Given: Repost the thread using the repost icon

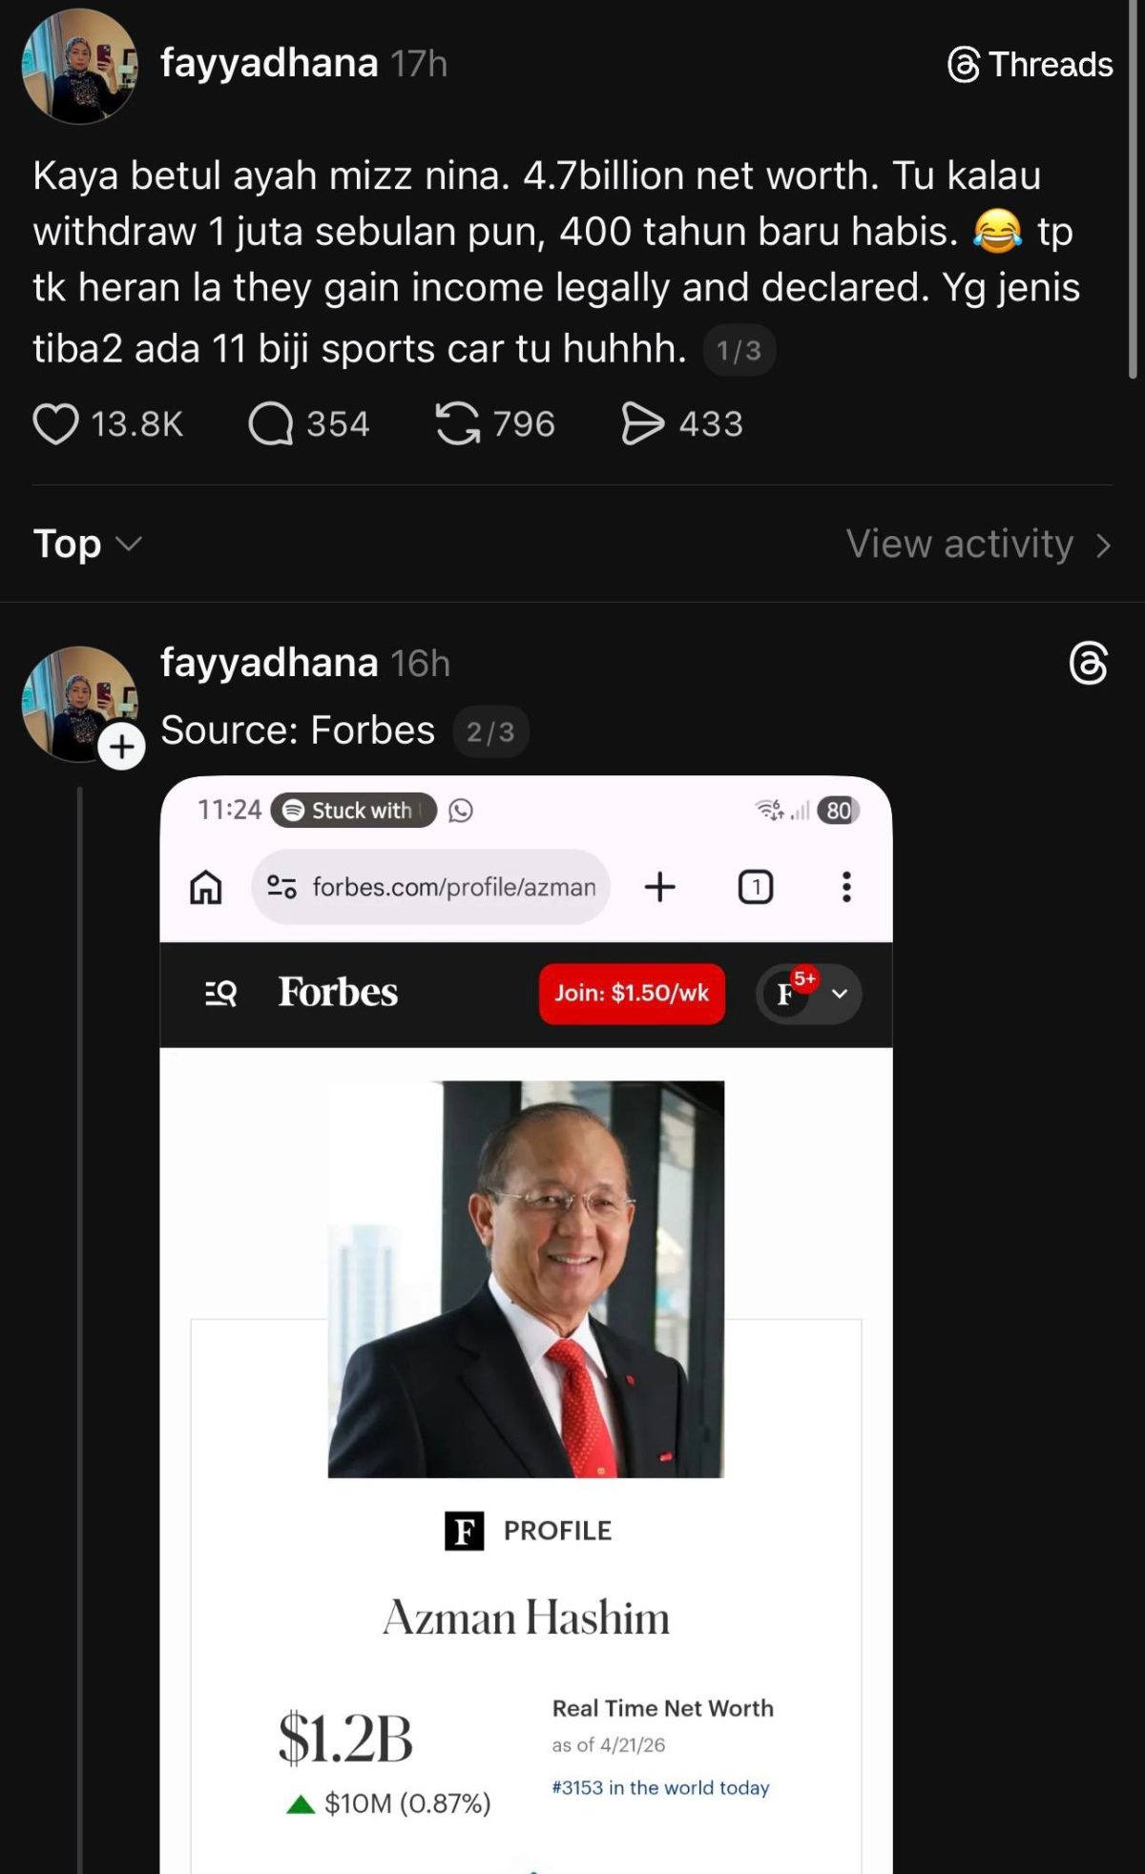Looking at the screenshot, I should click(458, 424).
